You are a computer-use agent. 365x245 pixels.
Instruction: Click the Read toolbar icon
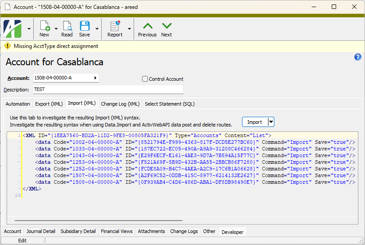pyautogui.click(x=67, y=28)
